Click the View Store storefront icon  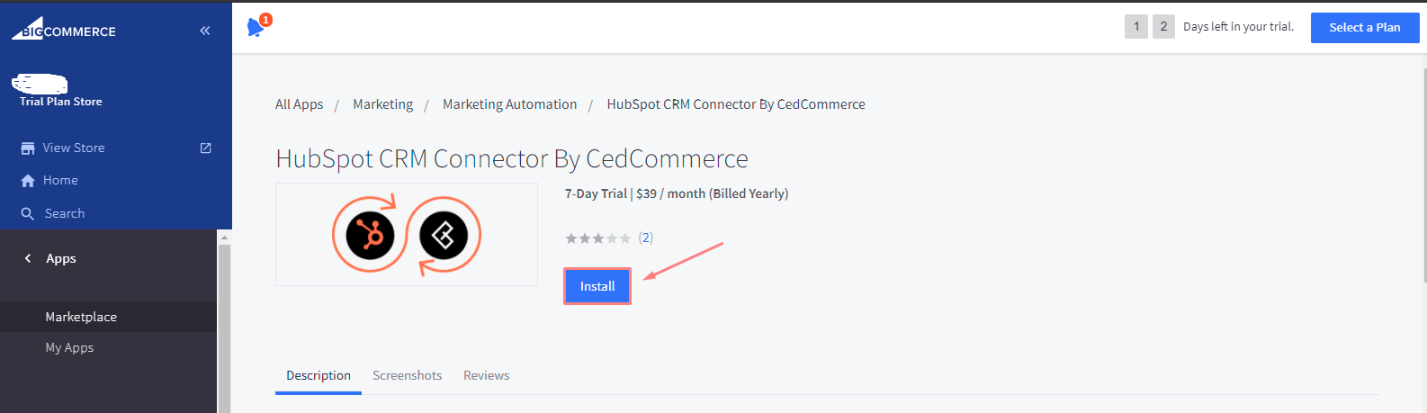coord(28,148)
